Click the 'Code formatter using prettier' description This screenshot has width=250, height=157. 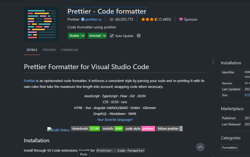coord(92,27)
